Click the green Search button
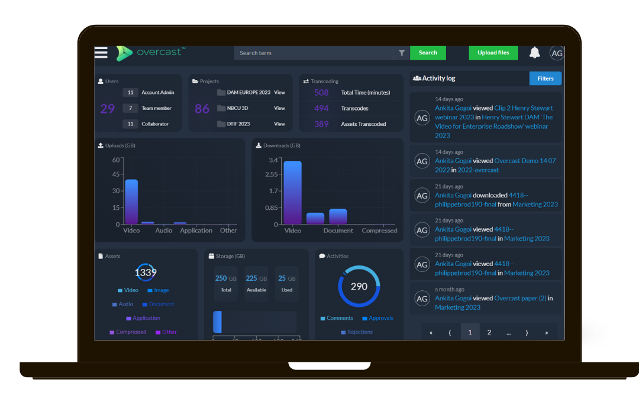The height and width of the screenshot is (399, 639). [x=428, y=53]
